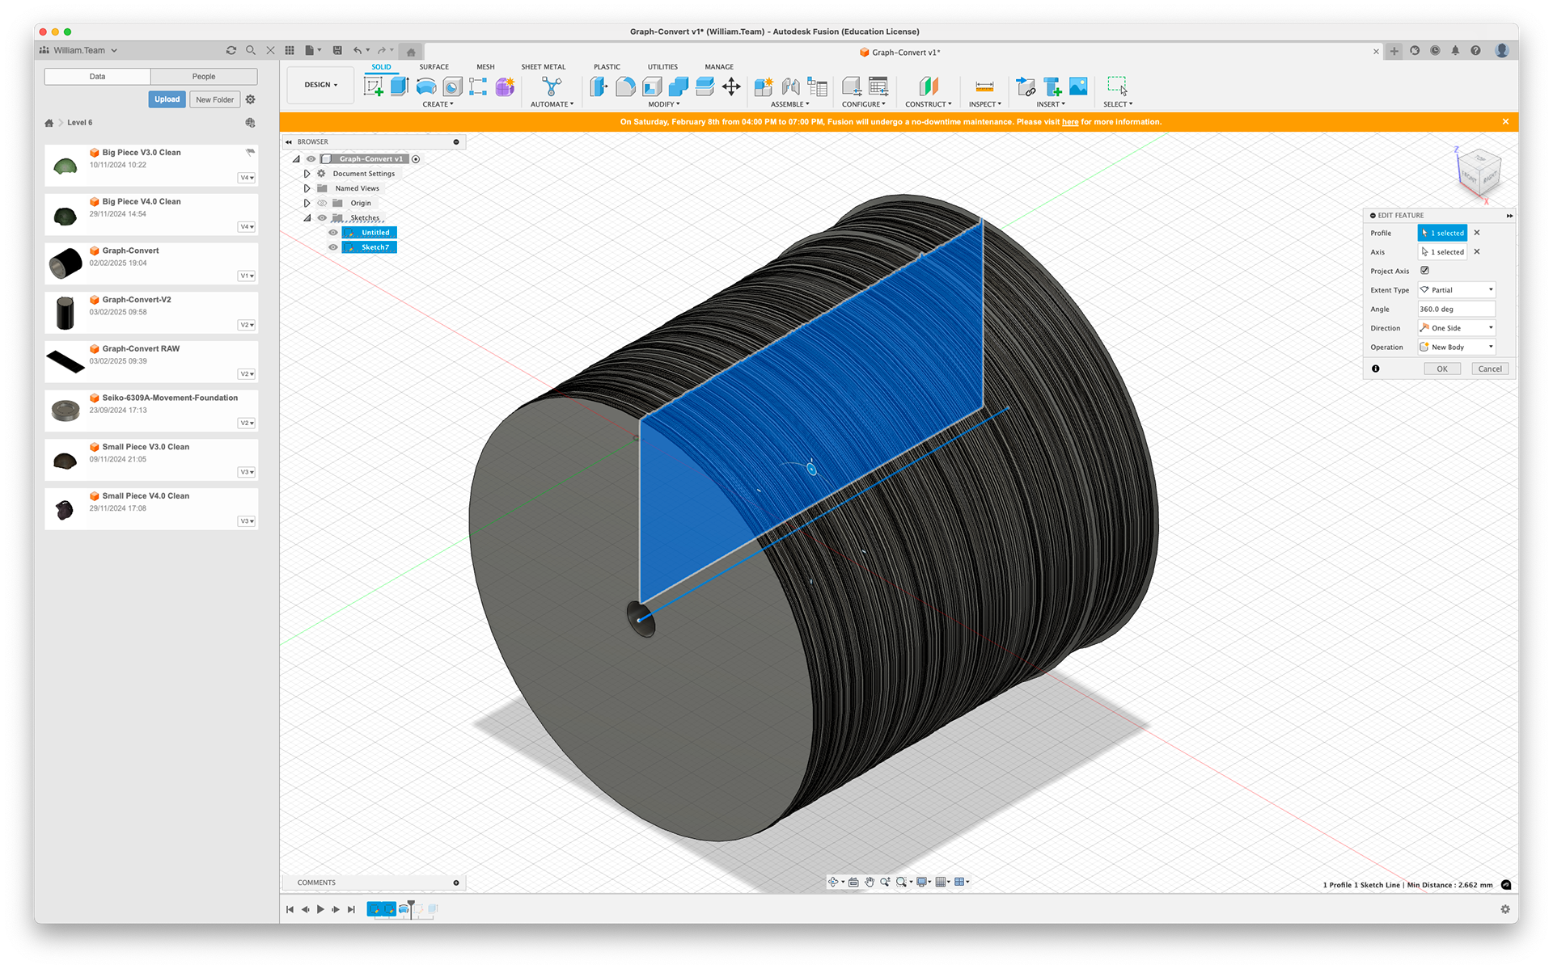The width and height of the screenshot is (1553, 969).
Task: Click the ViewCube
Action: point(1479,174)
